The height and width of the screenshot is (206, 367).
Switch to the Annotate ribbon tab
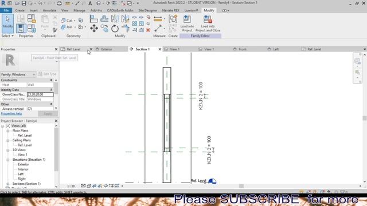(49, 10)
